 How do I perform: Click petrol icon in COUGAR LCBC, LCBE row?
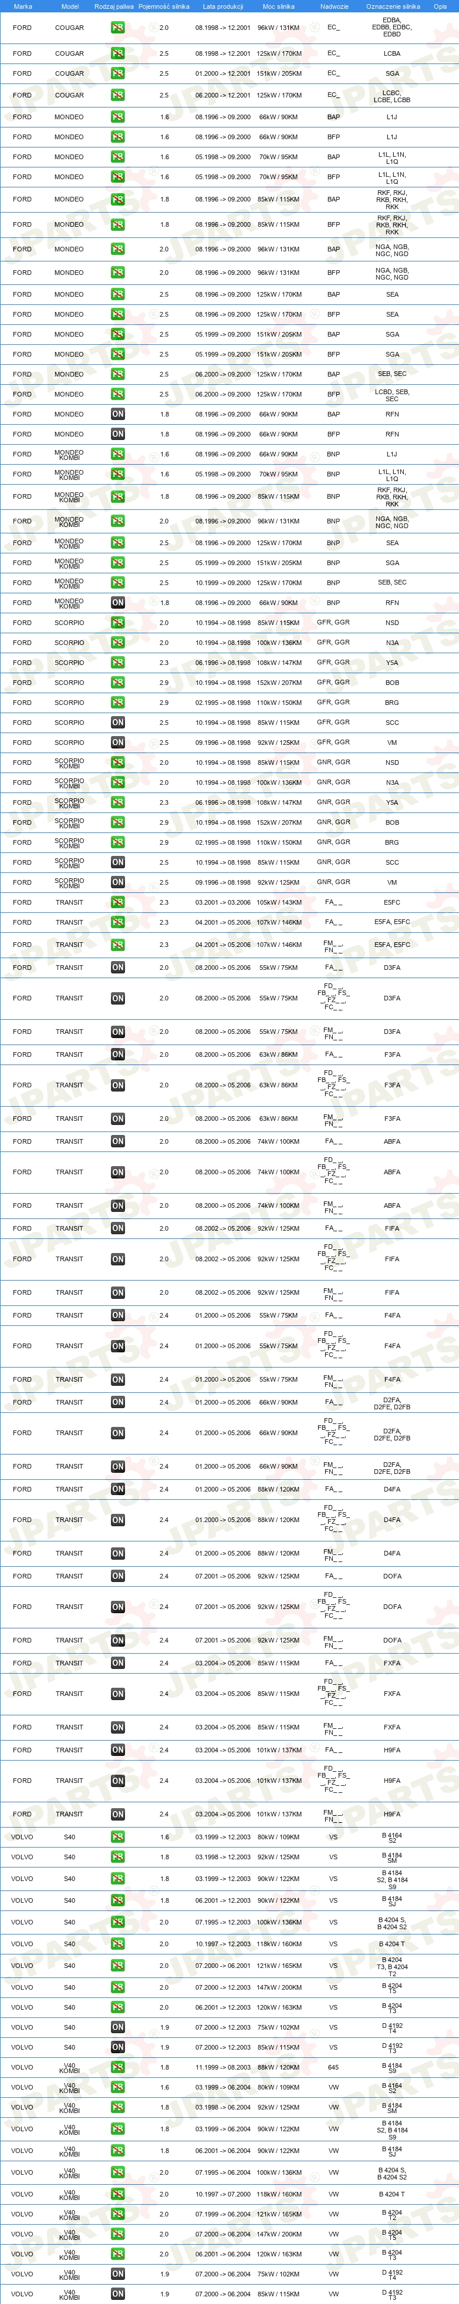tap(117, 95)
